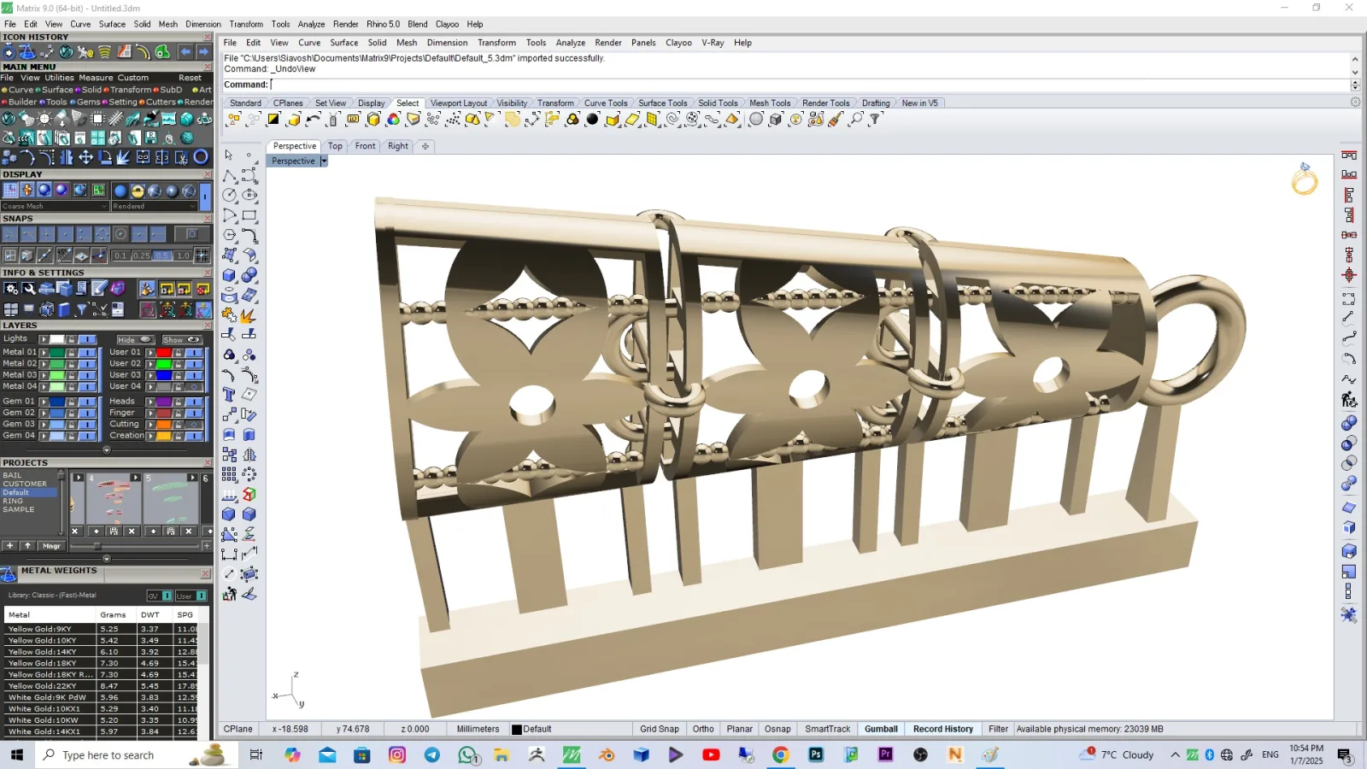Toggle lock on Metal 01 layer

coord(72,352)
